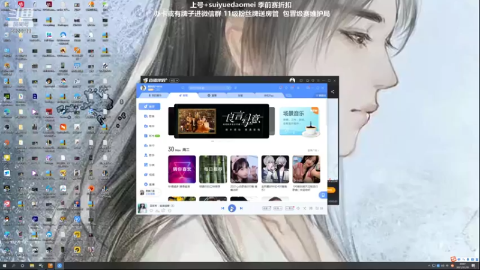Open the two anime boys playlist
Screen dimensions: 480x270
coord(275,169)
